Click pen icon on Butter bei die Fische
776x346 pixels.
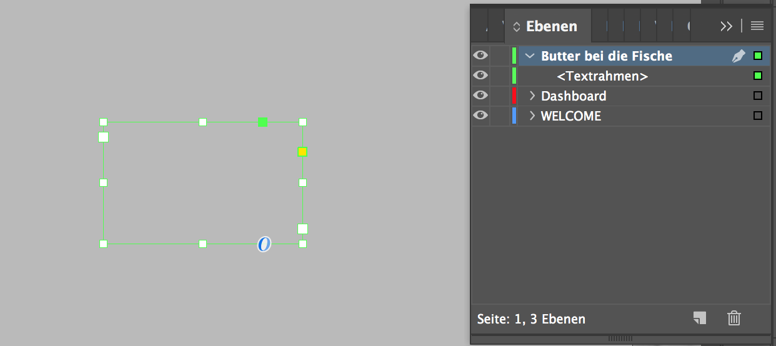pos(739,56)
